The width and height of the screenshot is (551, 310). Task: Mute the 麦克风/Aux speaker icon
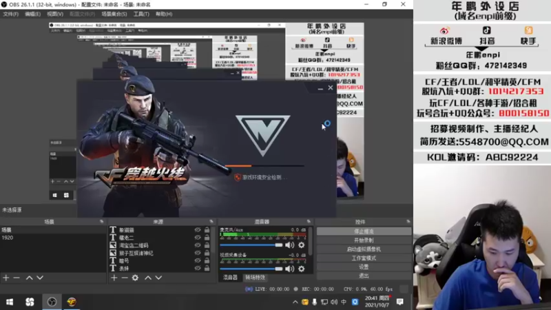pyautogui.click(x=289, y=245)
